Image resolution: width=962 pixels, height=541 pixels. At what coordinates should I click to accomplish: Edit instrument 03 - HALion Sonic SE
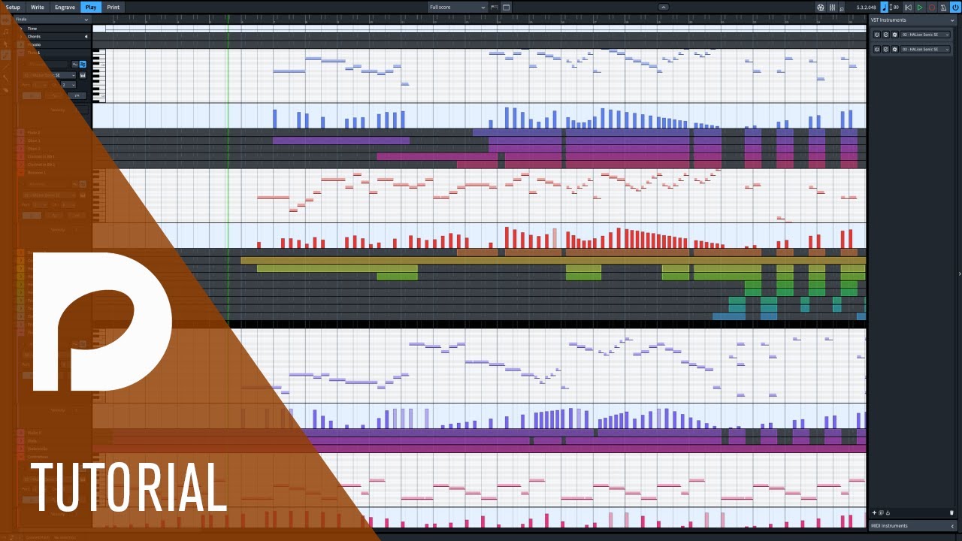[886, 49]
